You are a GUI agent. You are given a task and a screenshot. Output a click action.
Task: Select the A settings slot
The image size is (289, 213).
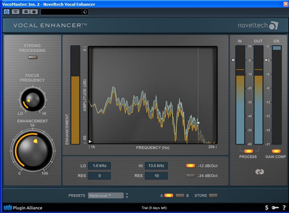tap(169, 195)
